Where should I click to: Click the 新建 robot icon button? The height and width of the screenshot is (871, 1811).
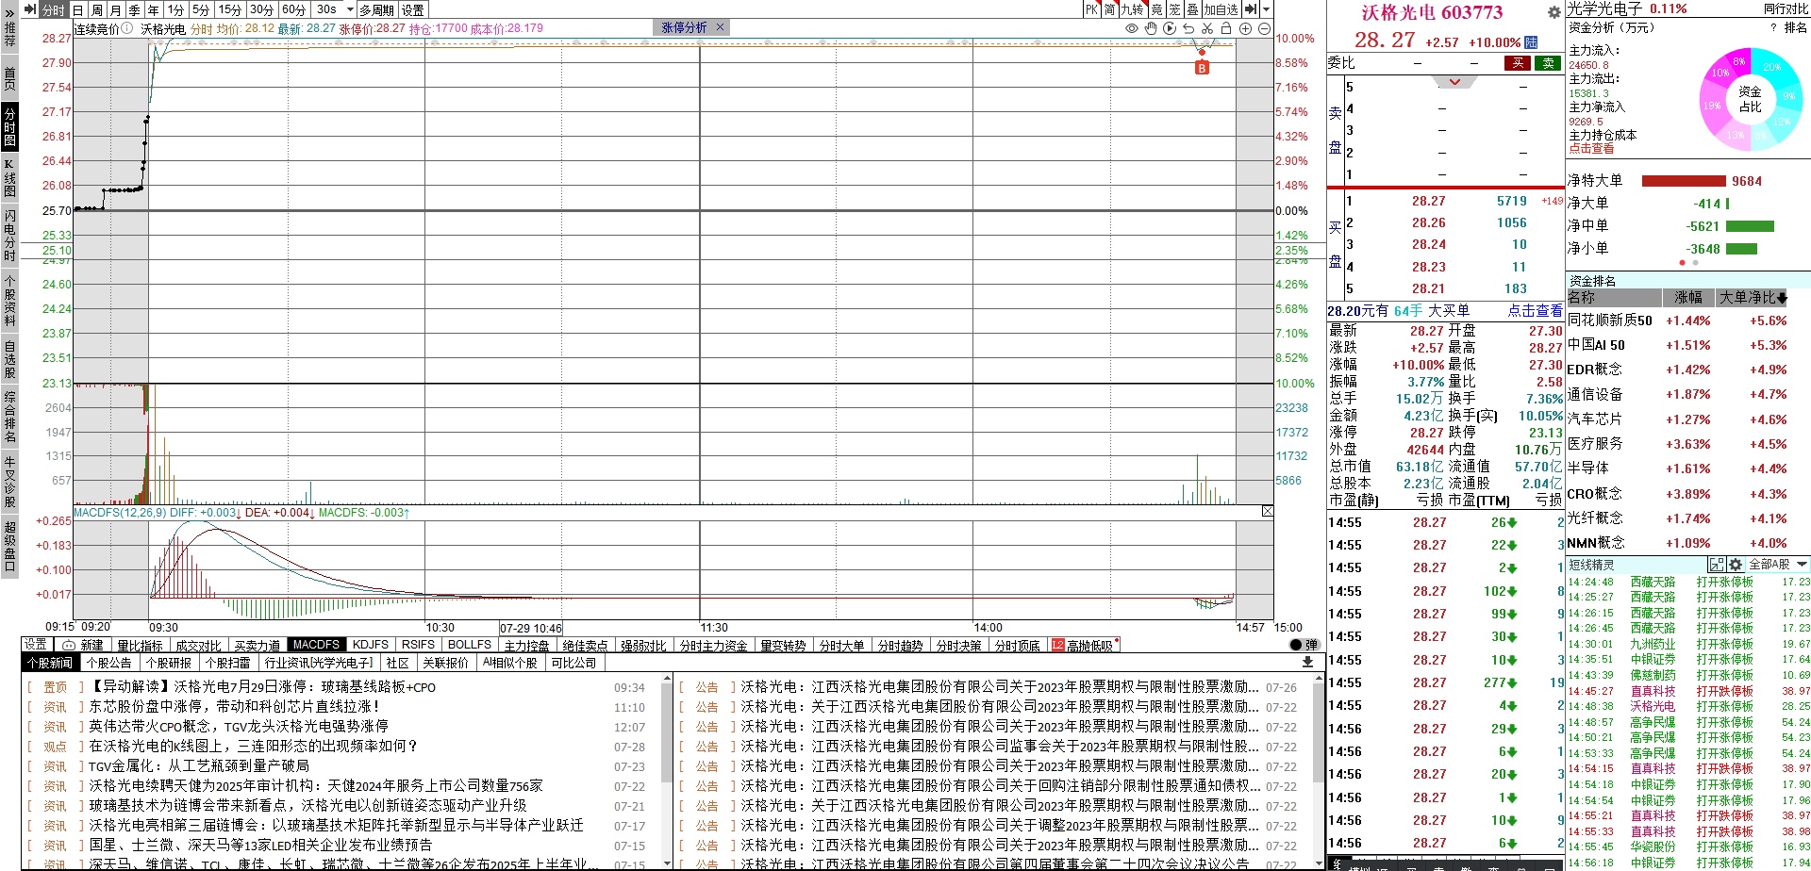[x=82, y=646]
